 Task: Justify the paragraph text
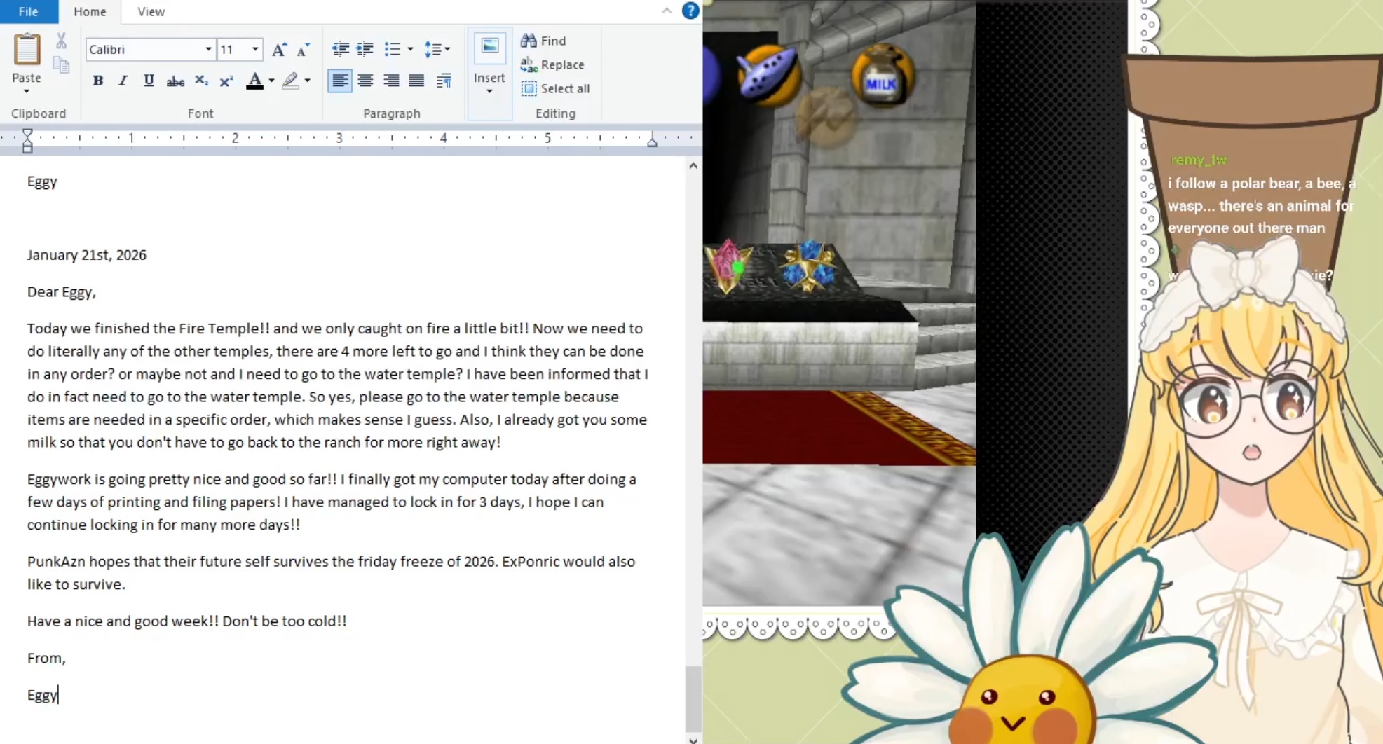point(416,81)
